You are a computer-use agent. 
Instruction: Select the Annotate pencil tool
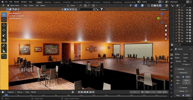(x=4, y=46)
